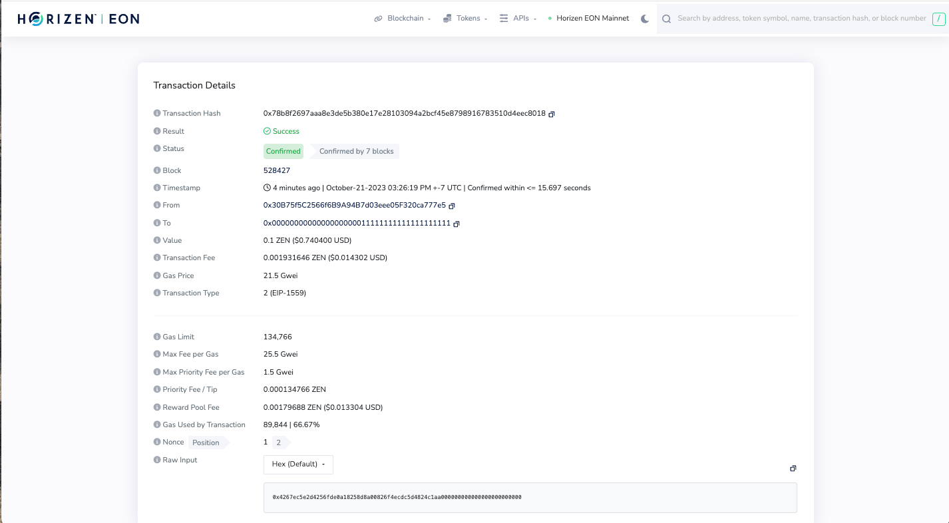Click info icon beside Timestamp
Image resolution: width=949 pixels, height=523 pixels.
157,188
